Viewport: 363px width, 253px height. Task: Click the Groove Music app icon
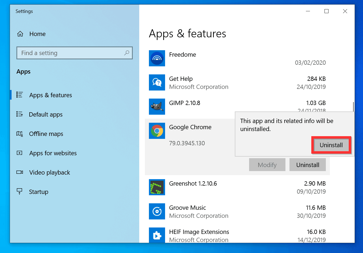click(x=157, y=211)
